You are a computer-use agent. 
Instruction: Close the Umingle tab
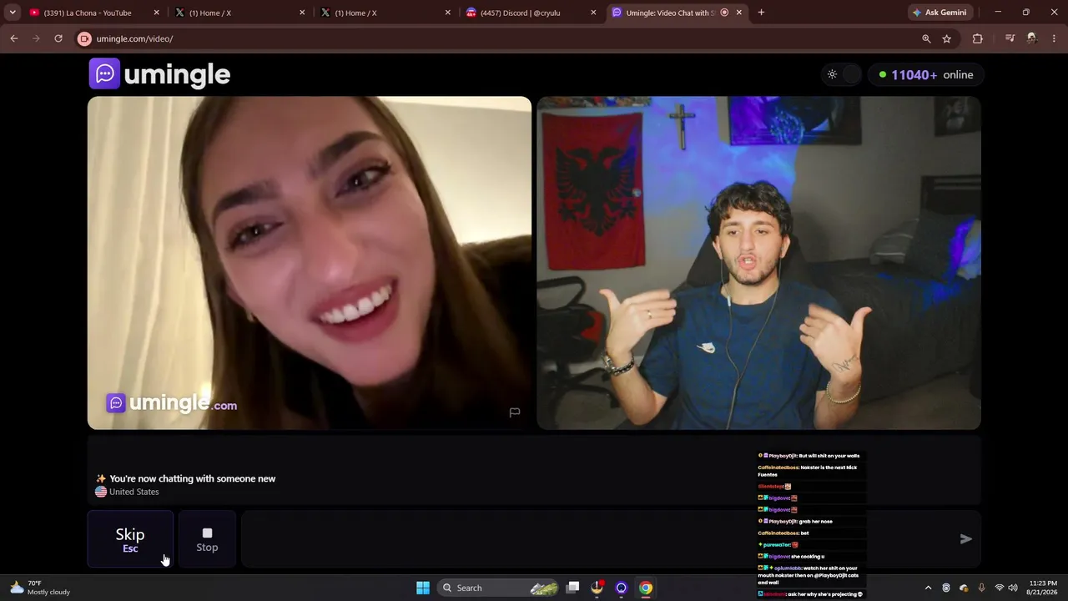click(x=738, y=13)
